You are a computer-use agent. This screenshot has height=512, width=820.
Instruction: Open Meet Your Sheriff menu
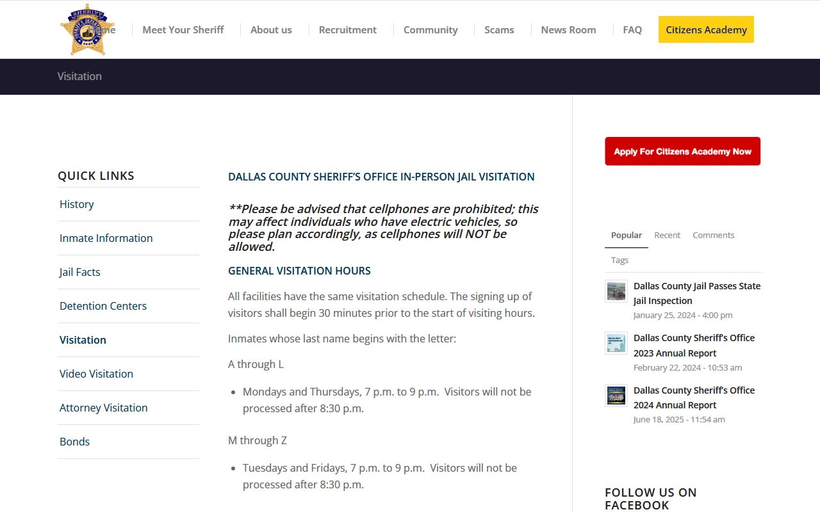click(x=183, y=29)
